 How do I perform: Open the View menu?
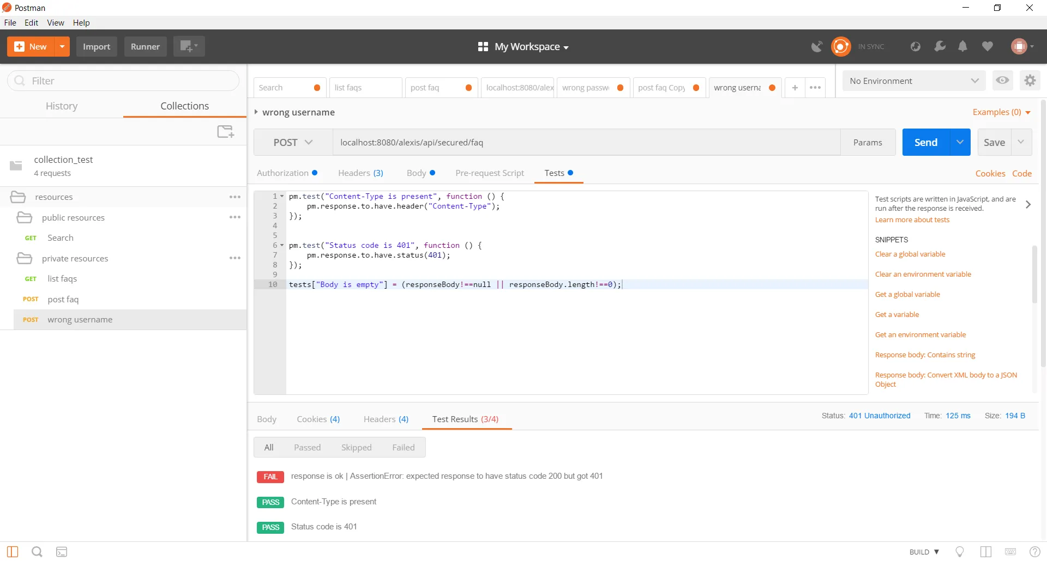55,23
